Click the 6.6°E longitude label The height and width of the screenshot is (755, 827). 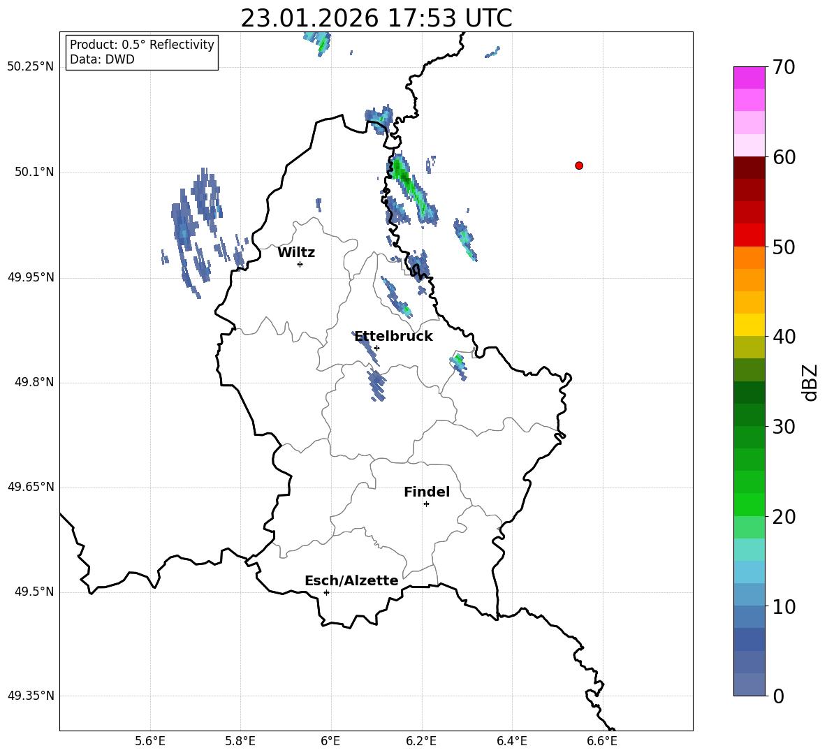tap(602, 741)
